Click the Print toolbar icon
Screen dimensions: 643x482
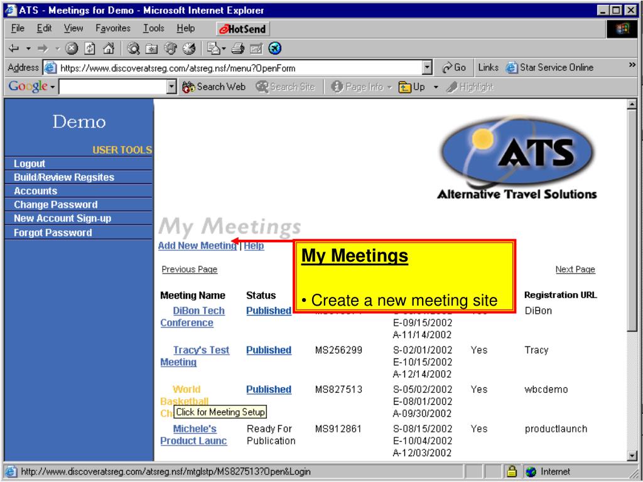click(x=237, y=49)
